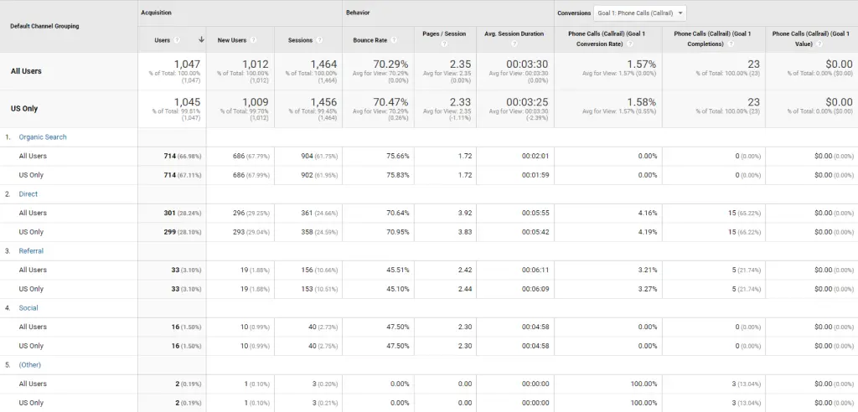Screen dimensions: 858x412
Task: Sort by the Bounce Rate column header
Action: [370, 40]
